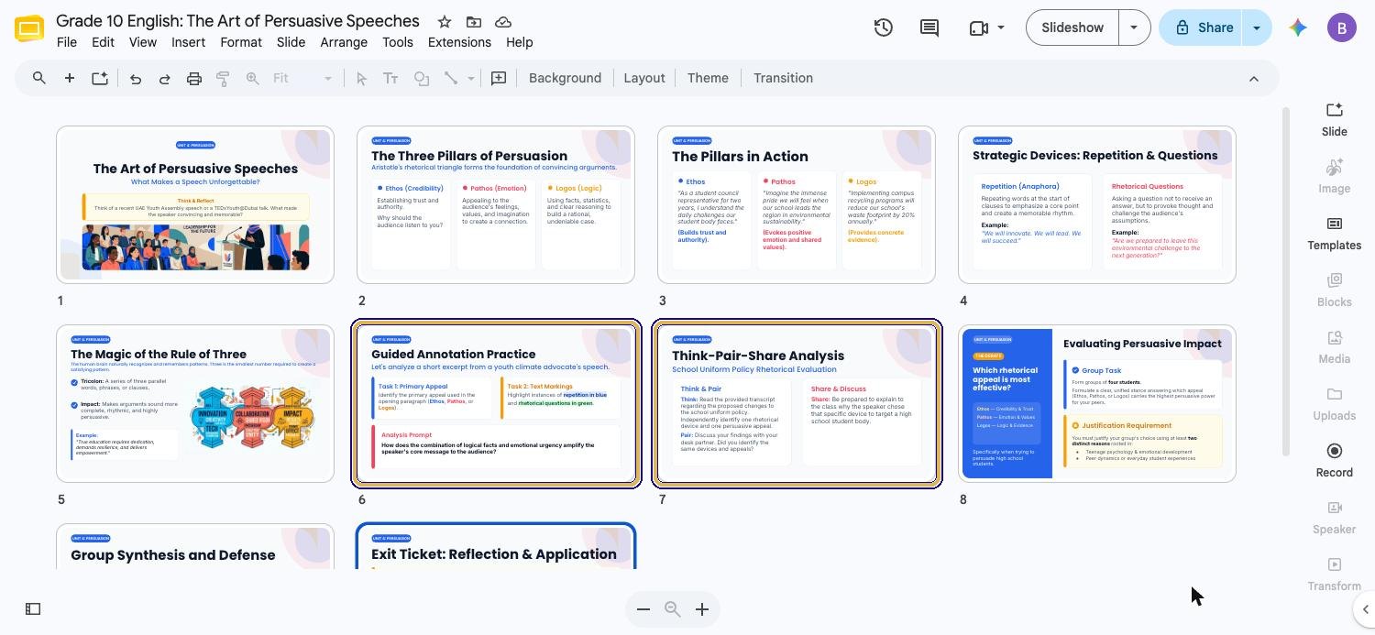
Task: Print the presentation
Action: click(193, 78)
